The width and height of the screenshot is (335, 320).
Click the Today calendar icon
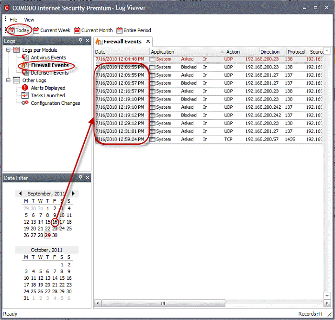coord(11,30)
